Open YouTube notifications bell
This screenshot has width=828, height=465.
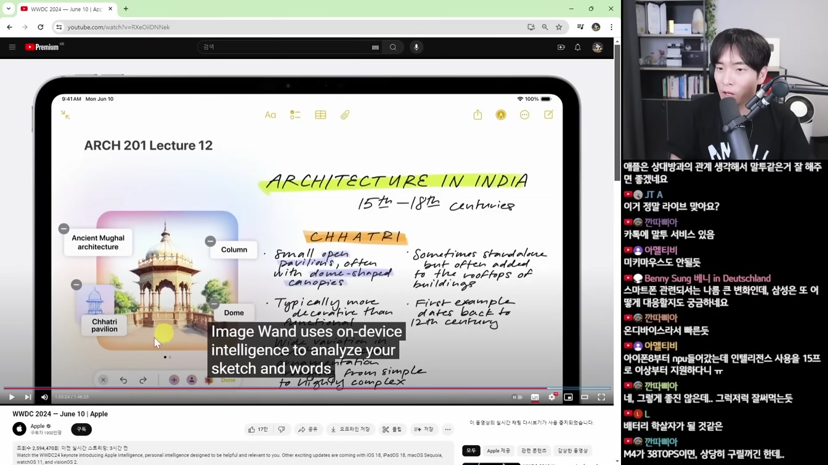(x=578, y=47)
